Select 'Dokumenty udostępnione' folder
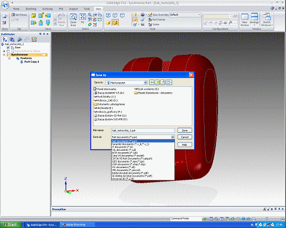 click(x=109, y=104)
